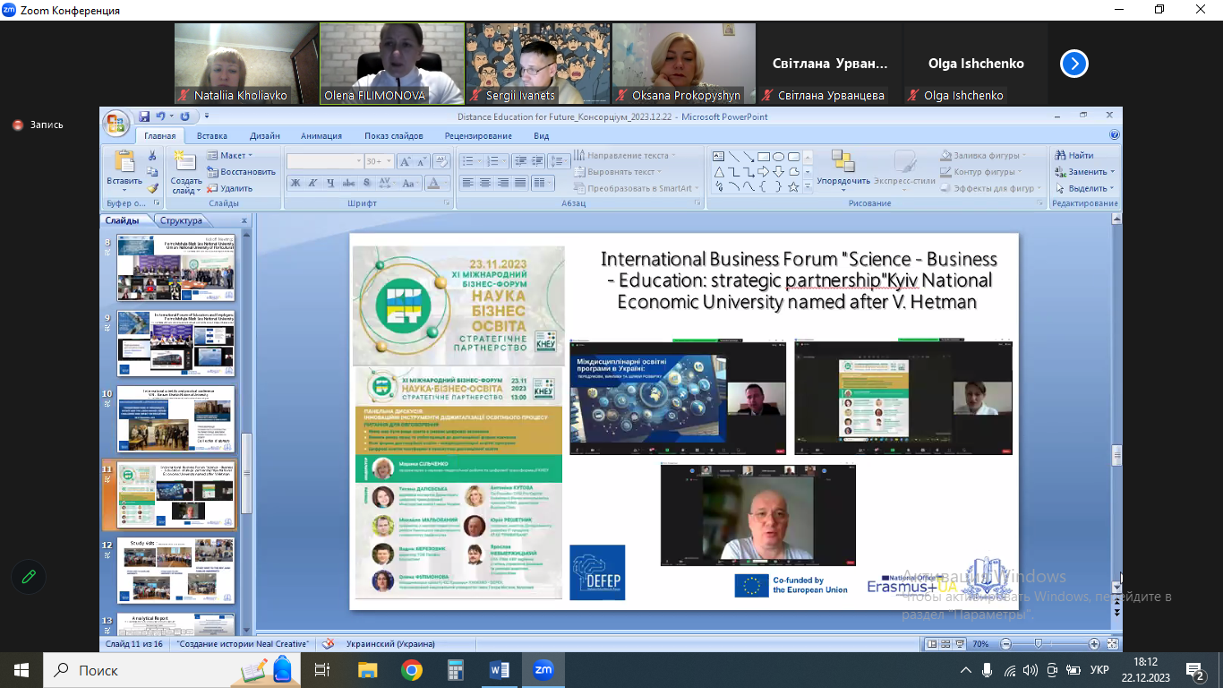
Task: Toggle italic formatting (К)
Action: click(x=312, y=183)
